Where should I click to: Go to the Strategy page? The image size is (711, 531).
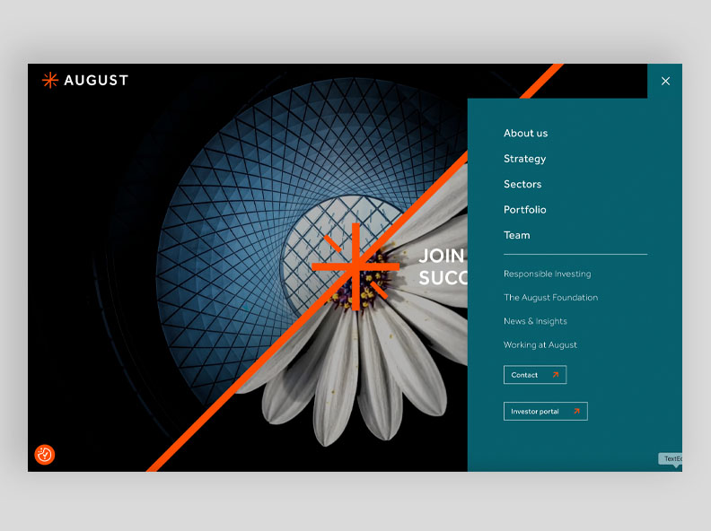[524, 159]
